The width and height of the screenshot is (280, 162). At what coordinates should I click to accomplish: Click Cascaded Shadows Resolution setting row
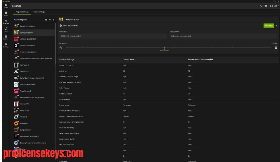tap(168, 82)
